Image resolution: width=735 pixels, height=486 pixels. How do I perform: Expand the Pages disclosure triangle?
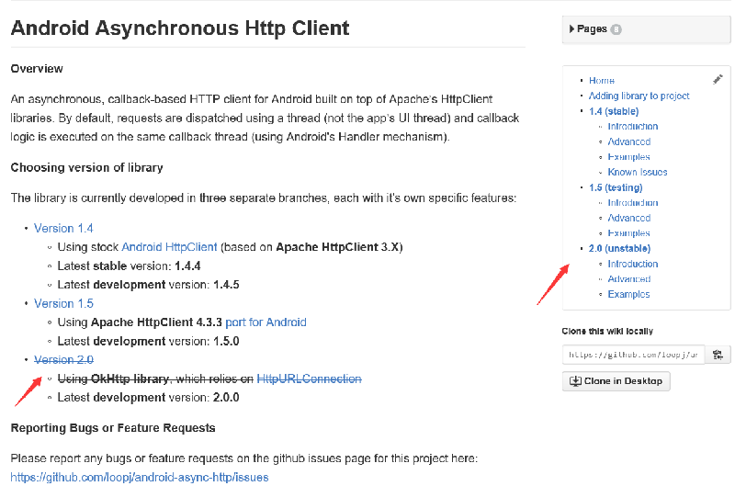click(571, 29)
